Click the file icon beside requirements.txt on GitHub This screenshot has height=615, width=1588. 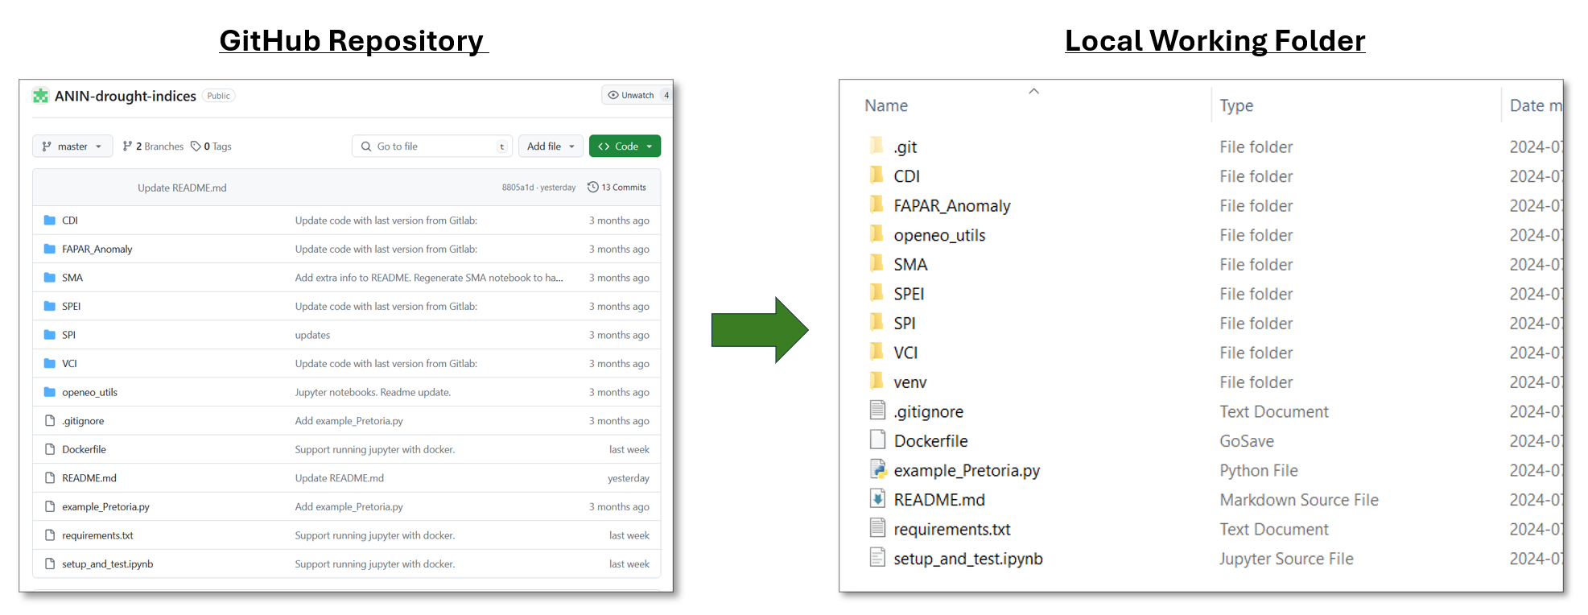coord(50,535)
